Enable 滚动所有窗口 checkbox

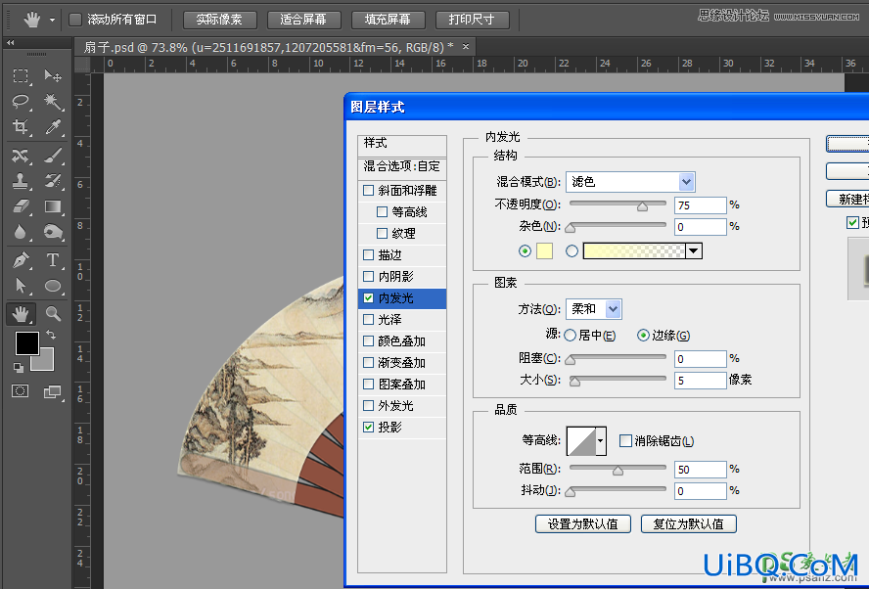74,20
